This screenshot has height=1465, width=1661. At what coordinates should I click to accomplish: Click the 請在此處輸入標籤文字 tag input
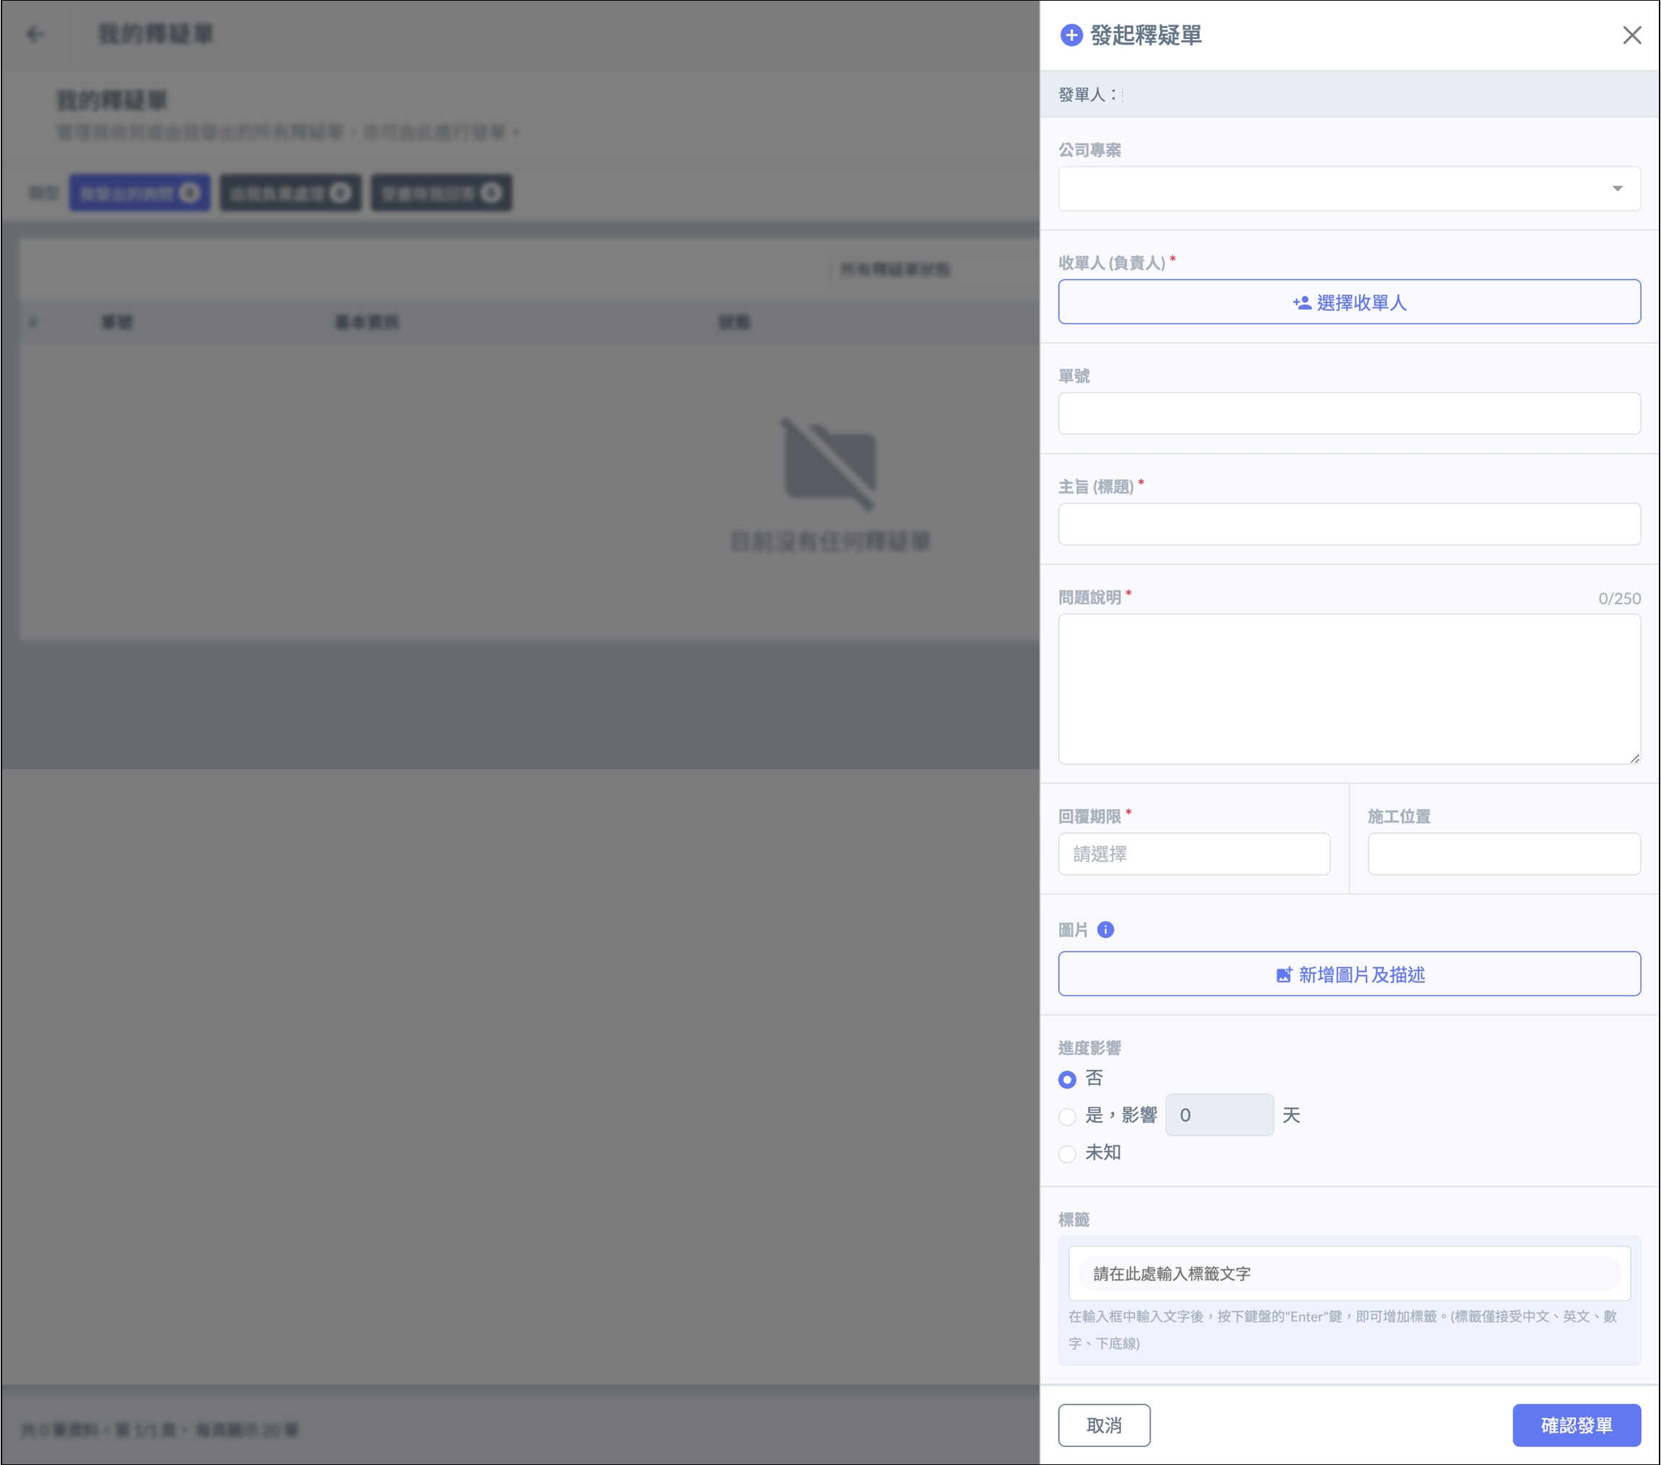pyautogui.click(x=1348, y=1273)
